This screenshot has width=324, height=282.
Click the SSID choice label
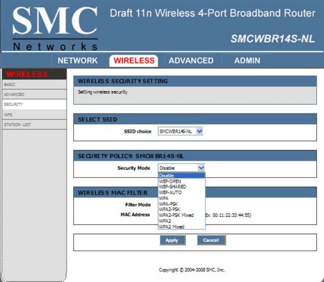pyautogui.click(x=138, y=132)
